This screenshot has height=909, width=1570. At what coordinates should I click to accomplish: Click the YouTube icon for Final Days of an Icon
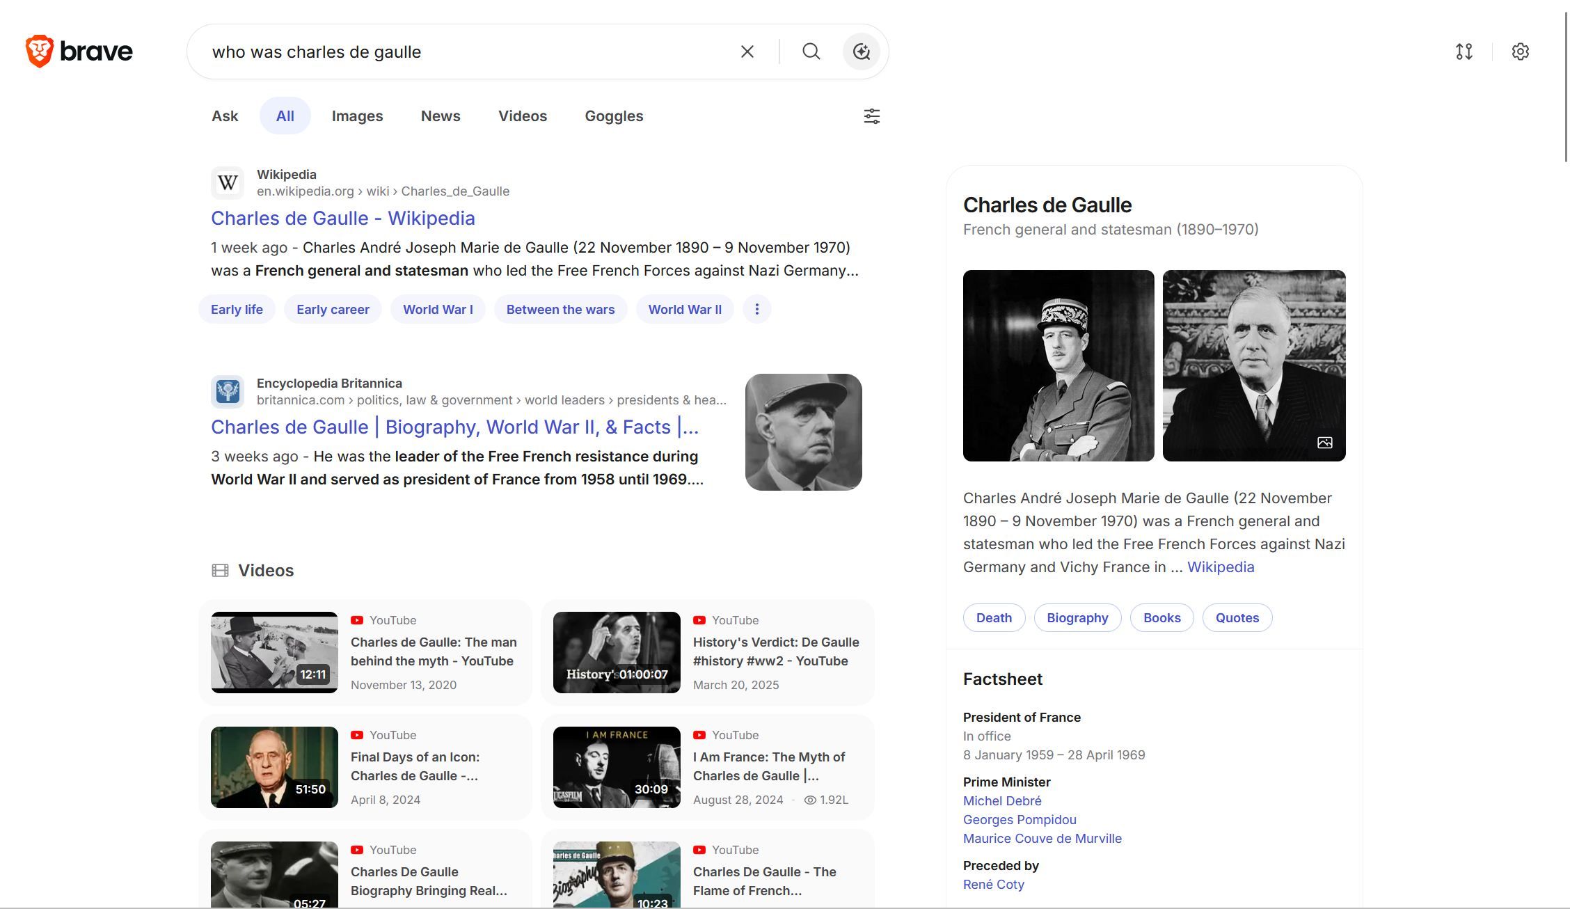click(x=357, y=735)
